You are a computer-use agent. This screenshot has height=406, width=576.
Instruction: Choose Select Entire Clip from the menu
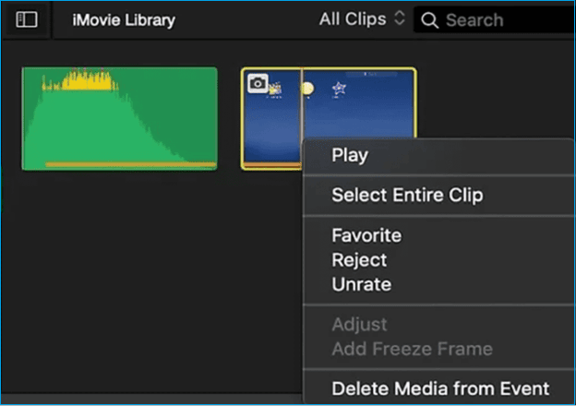[x=407, y=195]
